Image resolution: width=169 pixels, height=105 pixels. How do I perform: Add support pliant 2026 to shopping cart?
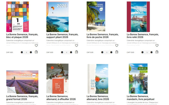tap(77, 52)
